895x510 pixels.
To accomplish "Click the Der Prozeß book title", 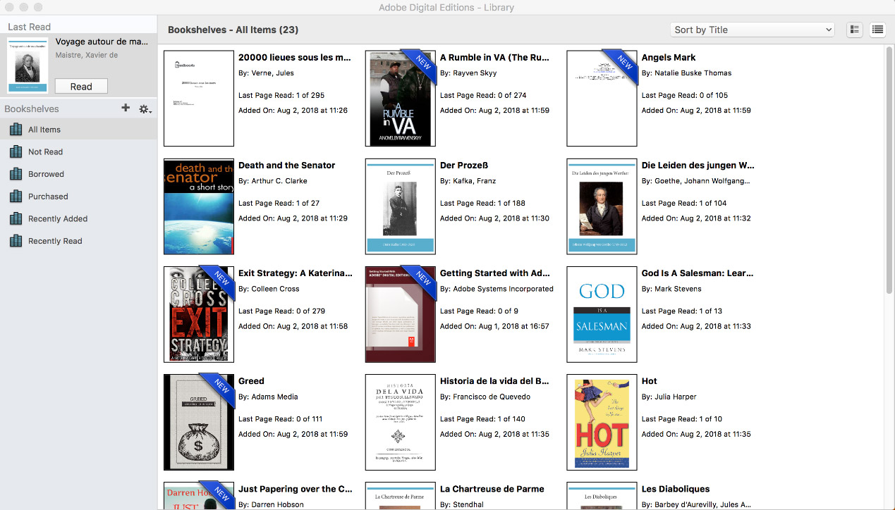I will (463, 166).
